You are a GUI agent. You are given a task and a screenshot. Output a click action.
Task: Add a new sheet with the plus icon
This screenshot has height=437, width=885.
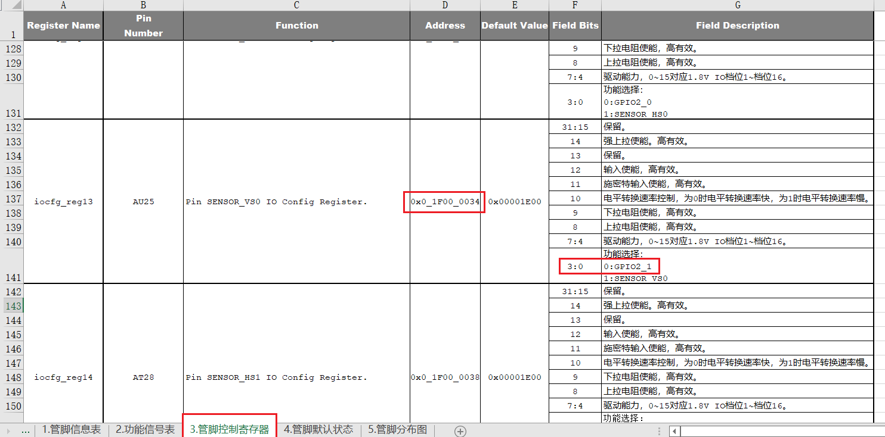pos(460,430)
